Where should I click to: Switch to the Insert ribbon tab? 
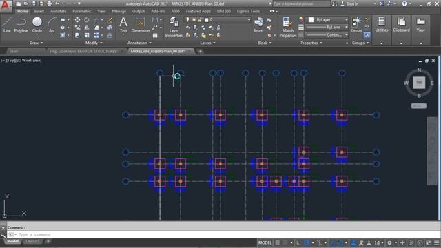pyautogui.click(x=39, y=11)
